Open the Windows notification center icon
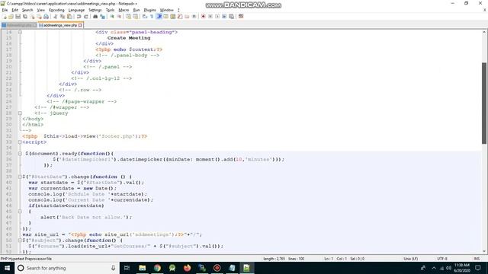This screenshot has width=488, height=274. pos(478,268)
